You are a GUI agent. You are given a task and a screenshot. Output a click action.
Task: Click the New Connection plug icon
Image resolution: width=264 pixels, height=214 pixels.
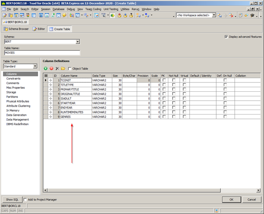(138, 15)
